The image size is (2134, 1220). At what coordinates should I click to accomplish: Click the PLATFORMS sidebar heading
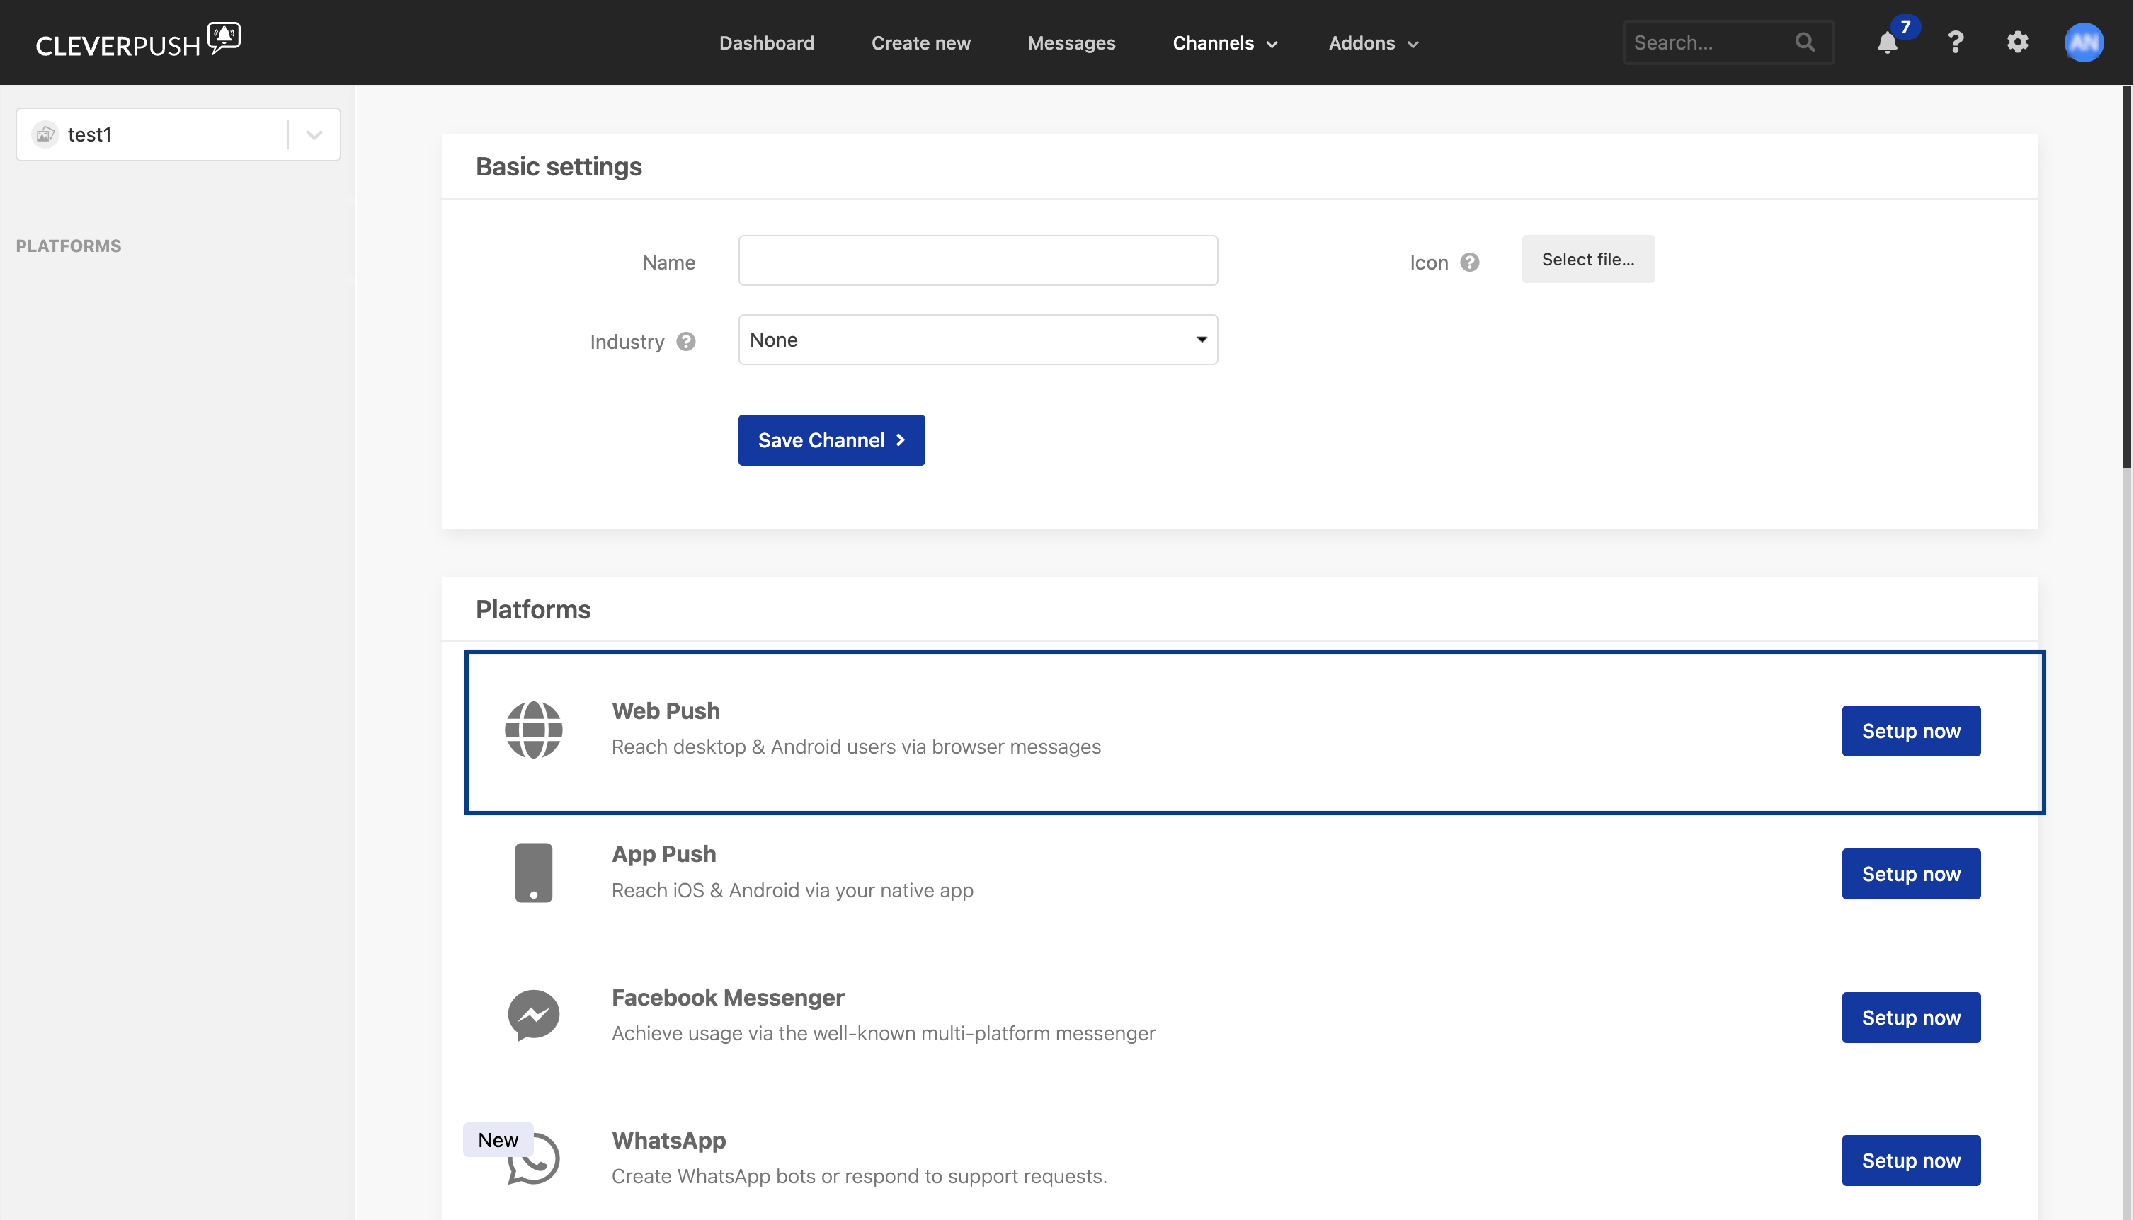[69, 246]
